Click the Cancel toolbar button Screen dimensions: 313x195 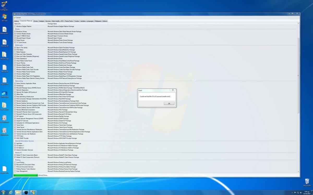(x=17, y=17)
